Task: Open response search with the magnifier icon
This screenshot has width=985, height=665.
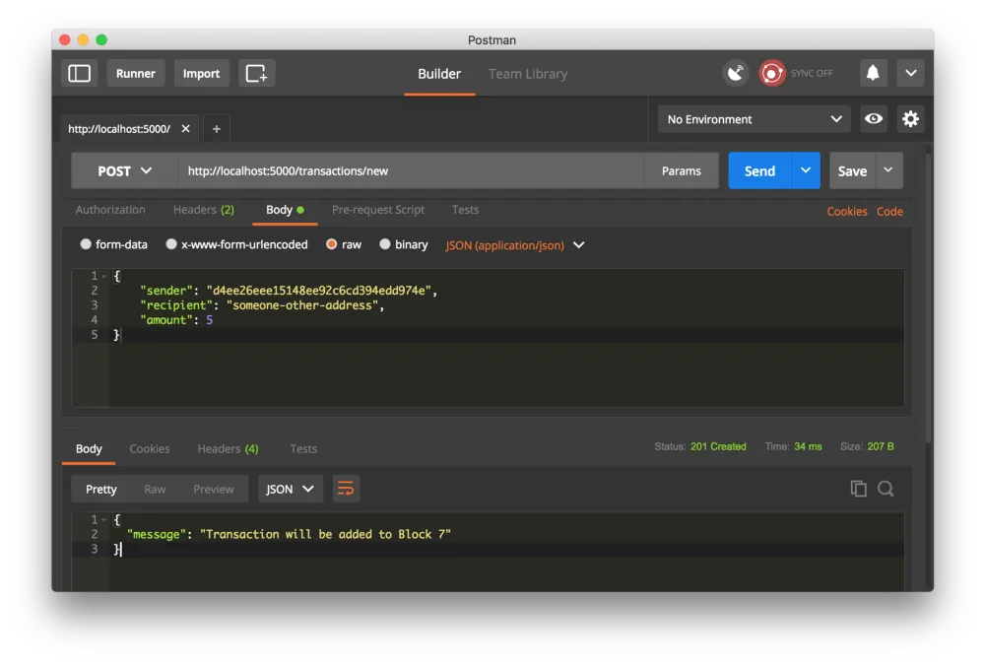Action: click(886, 488)
